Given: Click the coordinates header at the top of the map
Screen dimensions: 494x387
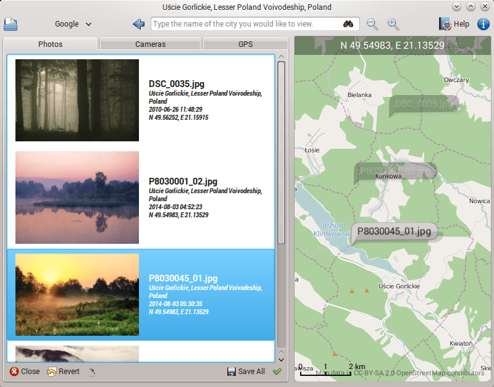Looking at the screenshot, I should (x=392, y=45).
